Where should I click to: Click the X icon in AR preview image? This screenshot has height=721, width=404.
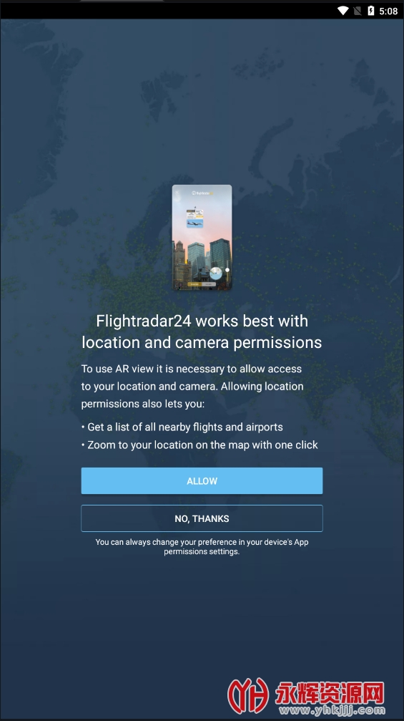[x=177, y=192]
